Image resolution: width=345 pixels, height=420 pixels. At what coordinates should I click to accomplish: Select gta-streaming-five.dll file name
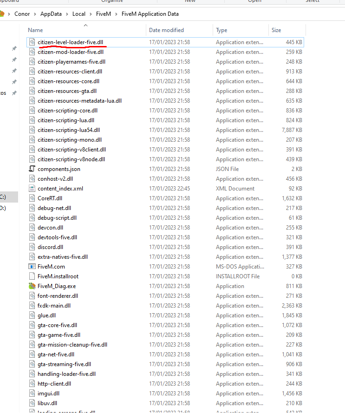64,364
